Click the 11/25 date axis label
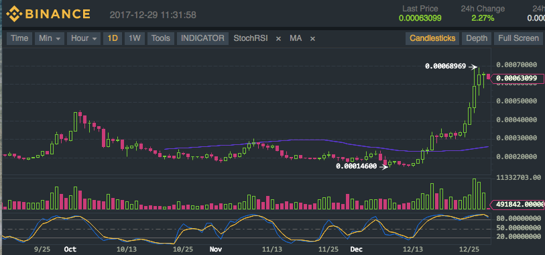This screenshot has width=545, height=255. coord(328,250)
